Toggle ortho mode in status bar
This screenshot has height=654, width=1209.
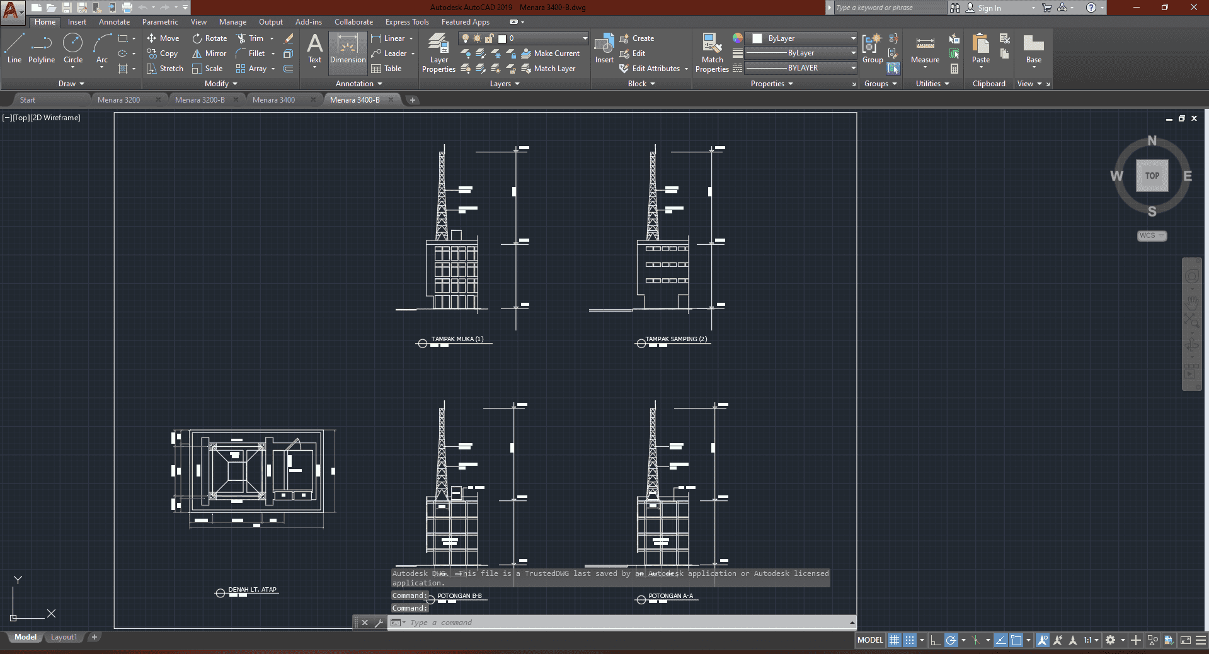click(936, 640)
